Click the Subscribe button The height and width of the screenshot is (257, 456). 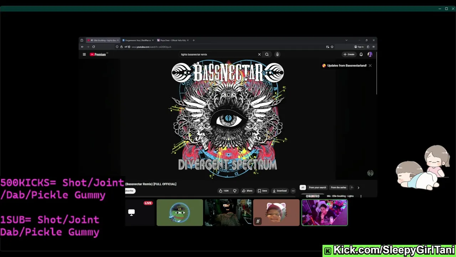(130, 191)
